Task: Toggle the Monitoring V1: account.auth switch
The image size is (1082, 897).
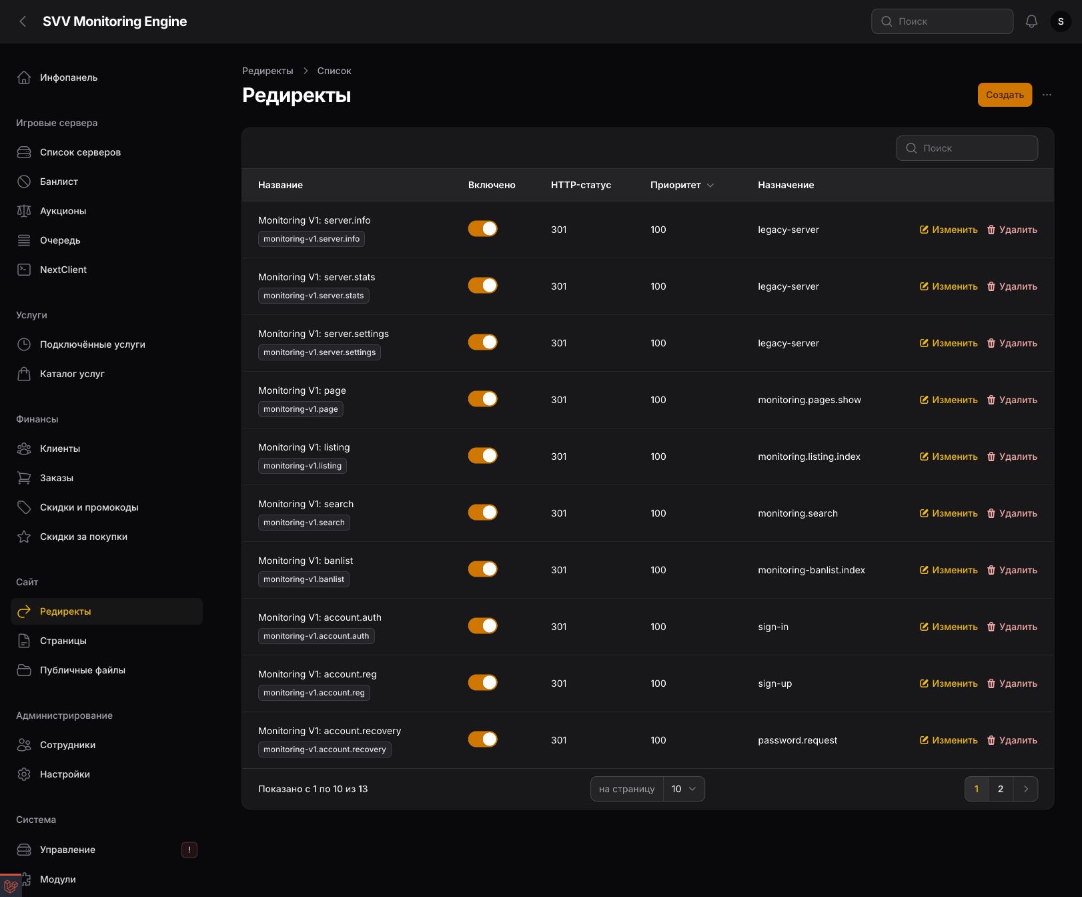Action: point(482,626)
